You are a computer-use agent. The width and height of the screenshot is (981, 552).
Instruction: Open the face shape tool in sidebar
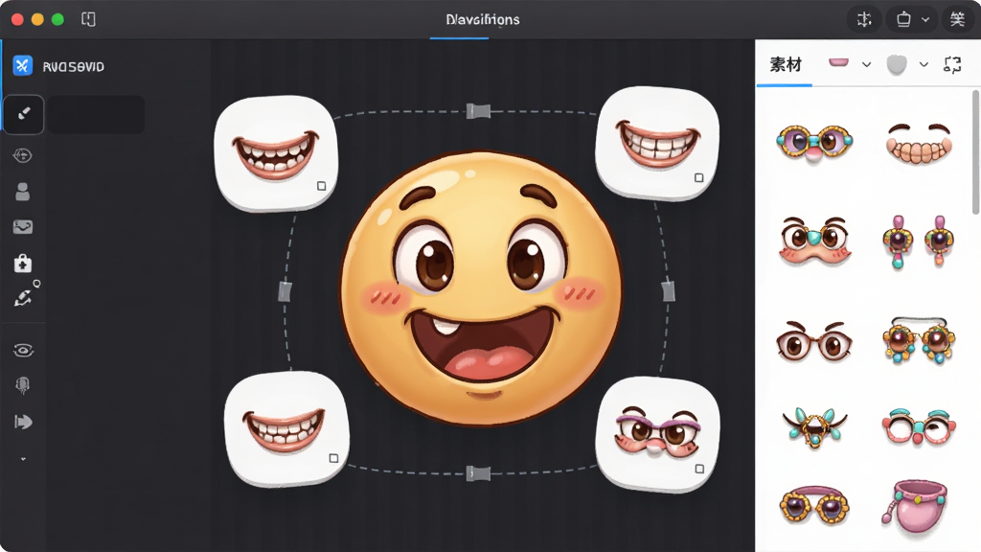[23, 155]
